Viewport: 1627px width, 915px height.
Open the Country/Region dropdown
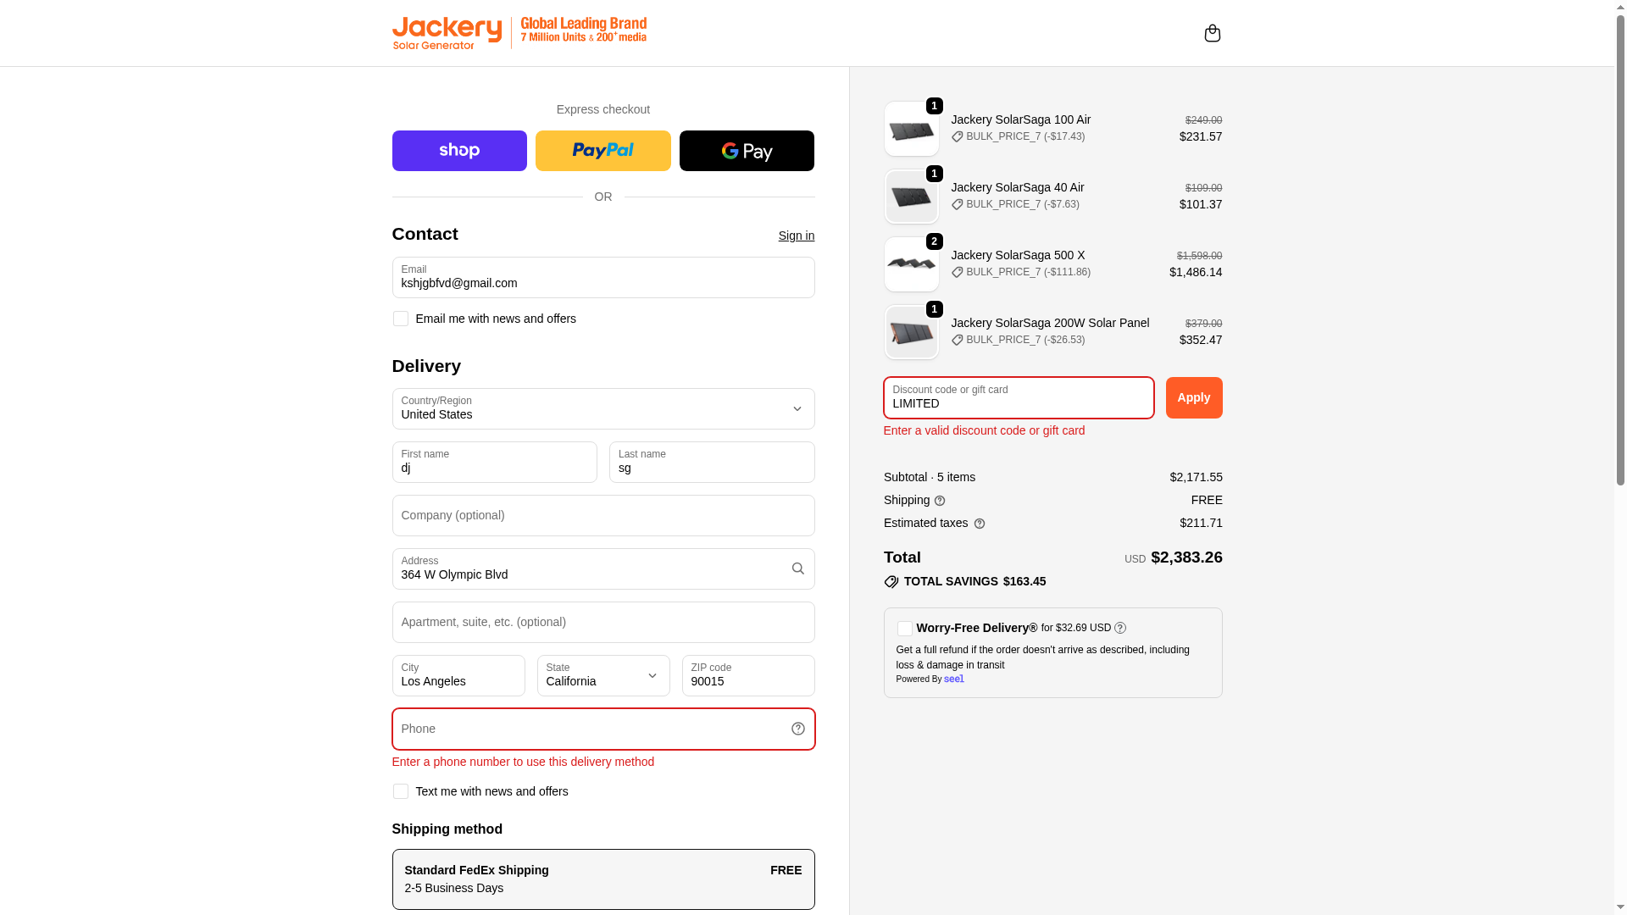pyautogui.click(x=603, y=408)
